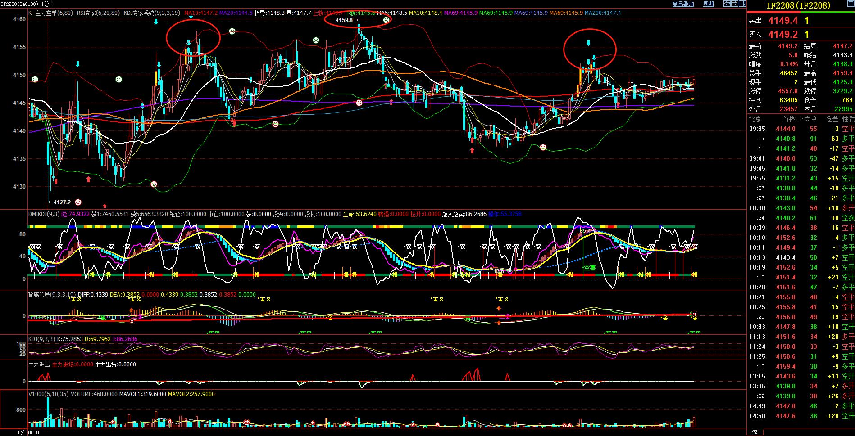Click the 4159.8 high price label
Screen dimensions: 855x436
click(x=344, y=20)
